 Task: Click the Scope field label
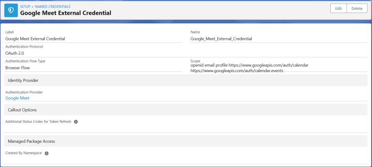(195, 61)
